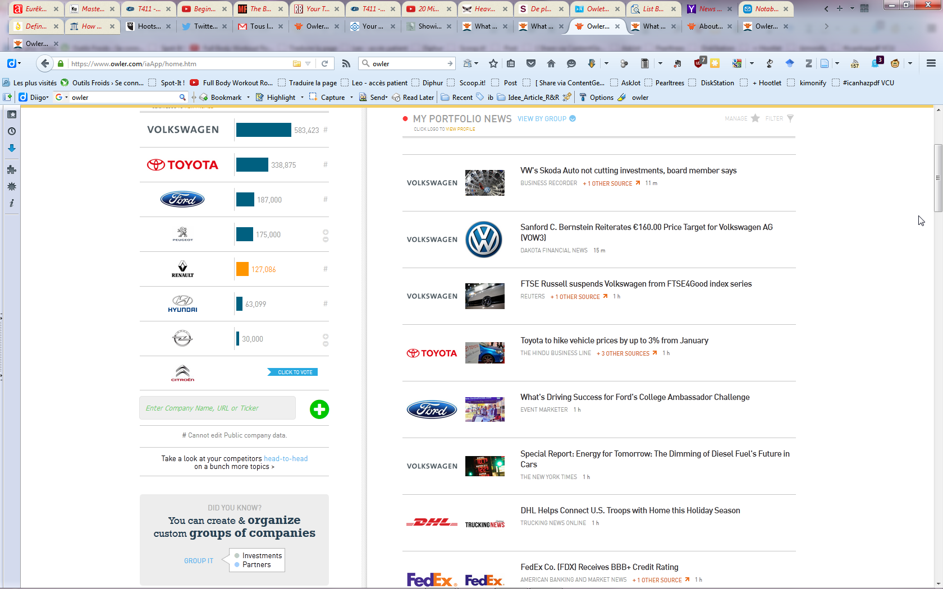Open Renault logo in competitor list
943x589 pixels.
182,269
